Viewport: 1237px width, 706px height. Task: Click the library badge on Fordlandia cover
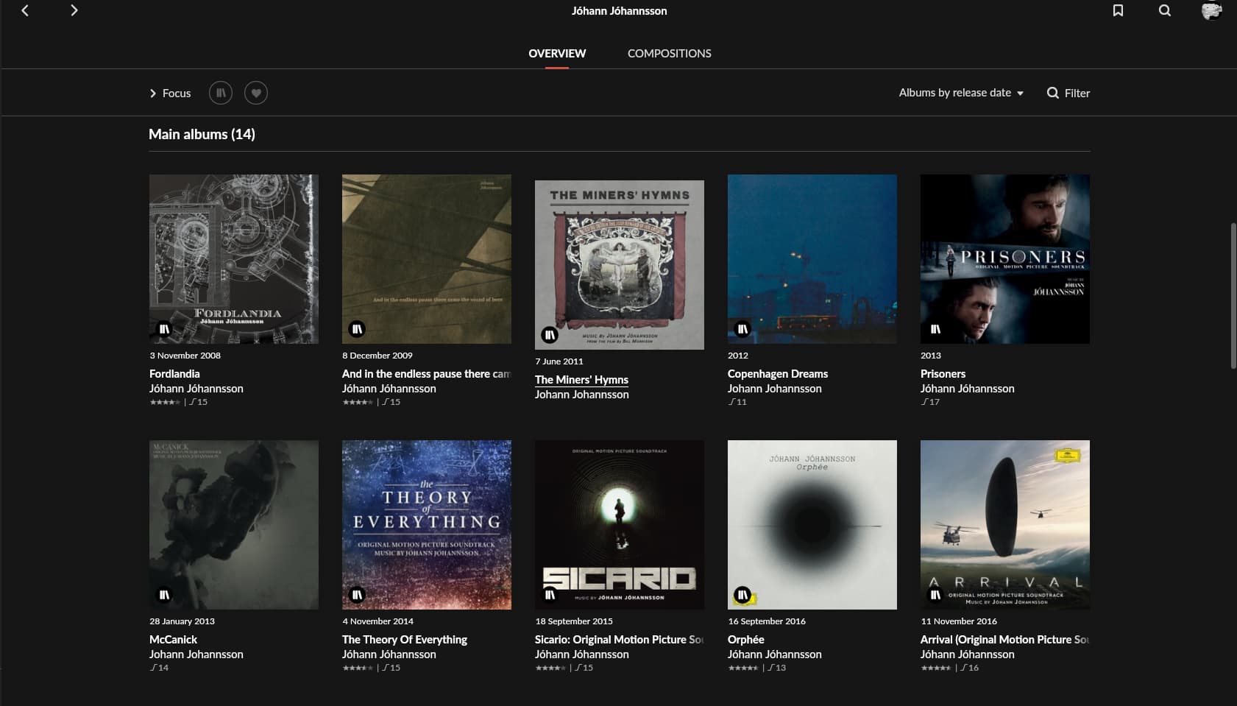click(164, 329)
